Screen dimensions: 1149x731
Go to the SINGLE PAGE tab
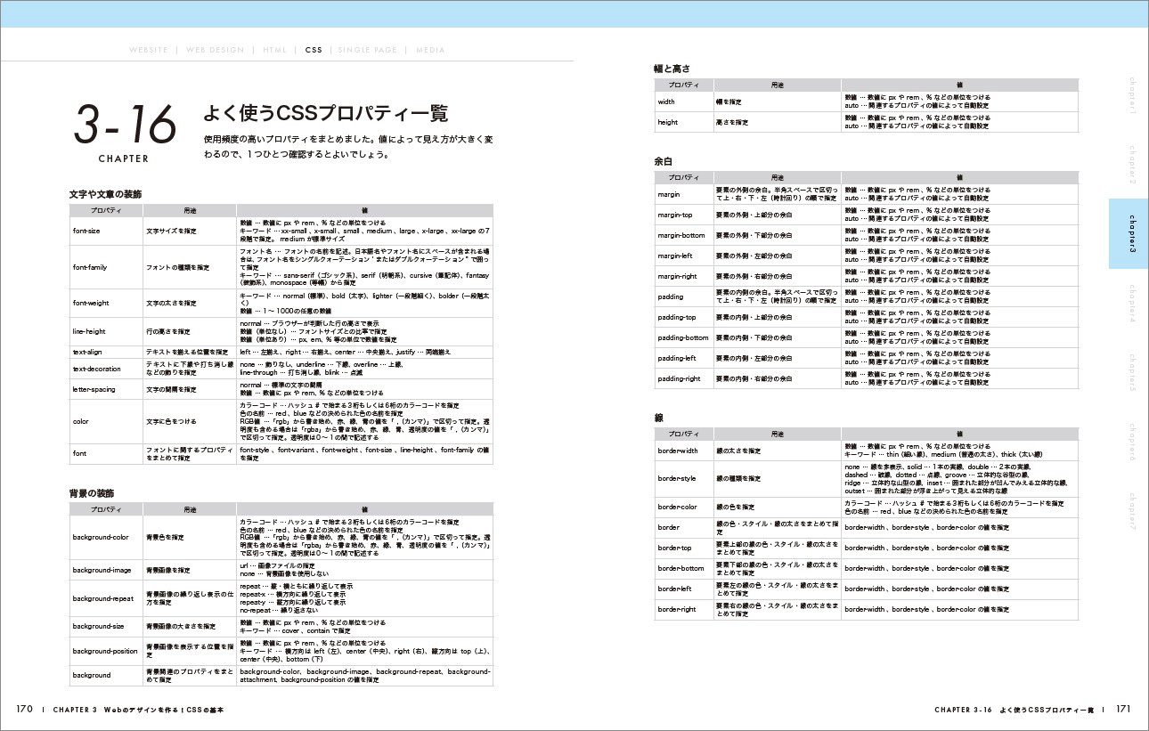(367, 50)
